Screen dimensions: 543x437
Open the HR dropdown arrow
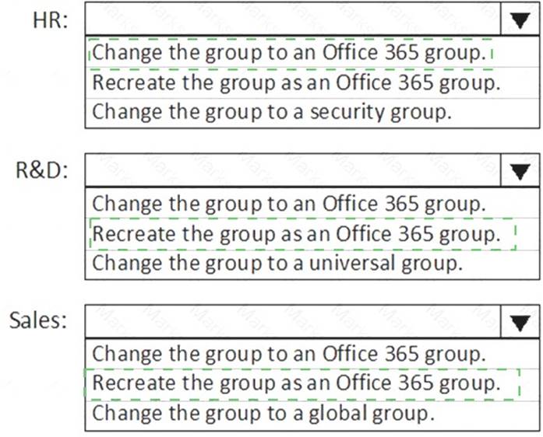(520, 19)
